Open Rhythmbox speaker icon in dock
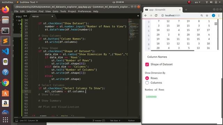The height and width of the screenshot is (125, 223). [x=6, y=62]
